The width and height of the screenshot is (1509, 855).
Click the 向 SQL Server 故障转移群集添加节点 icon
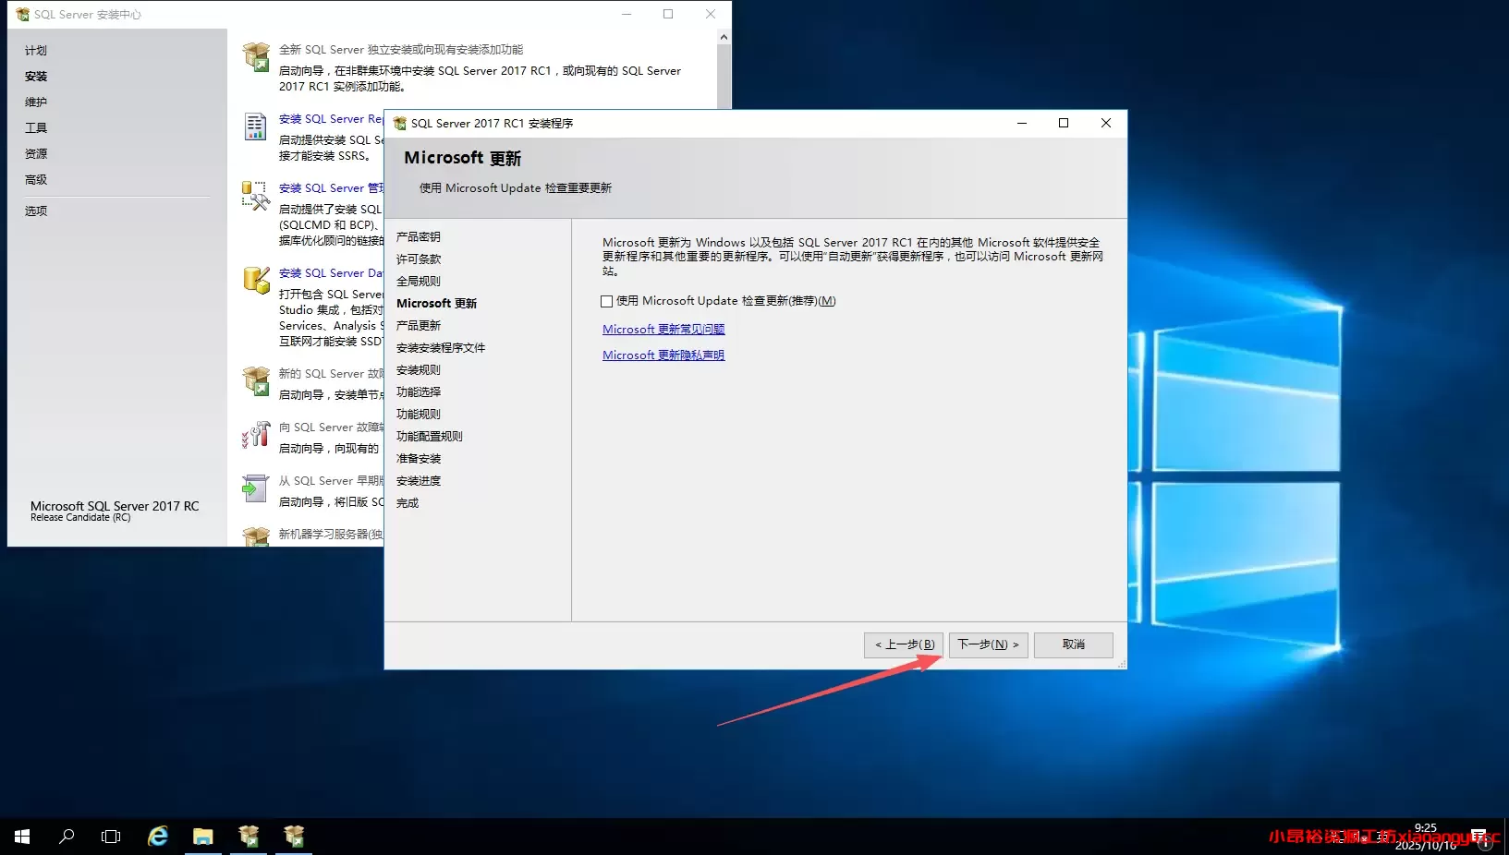click(256, 435)
